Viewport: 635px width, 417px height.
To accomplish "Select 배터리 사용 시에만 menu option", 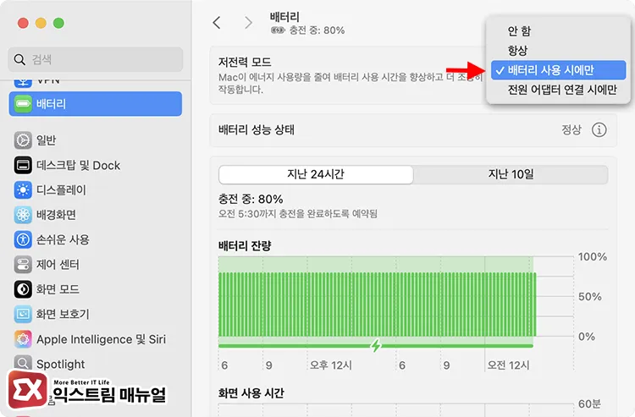I will coord(559,70).
